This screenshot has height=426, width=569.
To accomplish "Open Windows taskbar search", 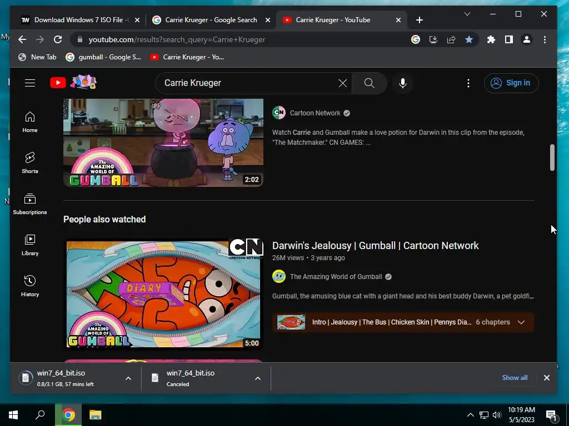I will click(40, 415).
